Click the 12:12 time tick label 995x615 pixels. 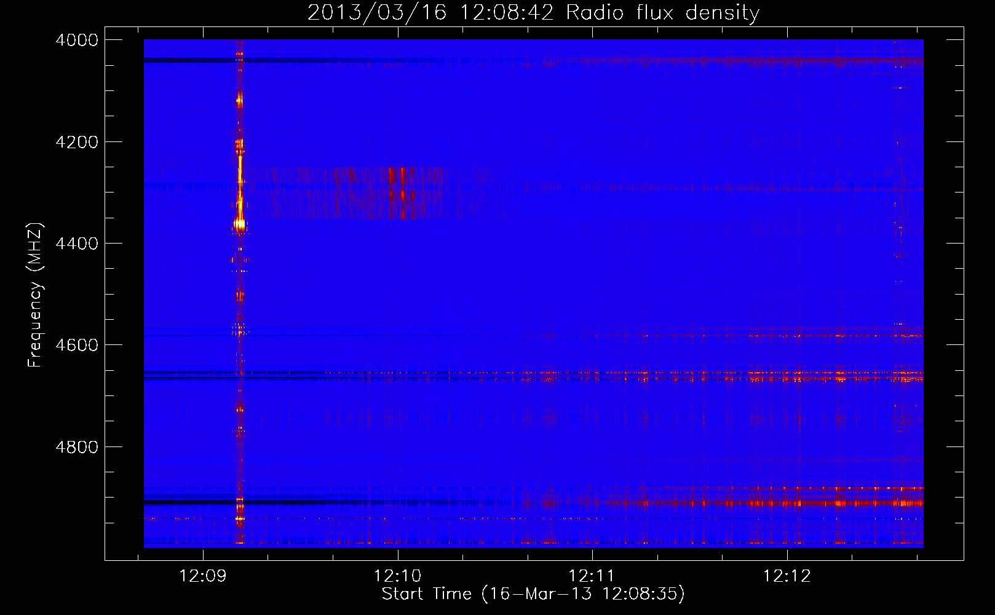coord(787,576)
